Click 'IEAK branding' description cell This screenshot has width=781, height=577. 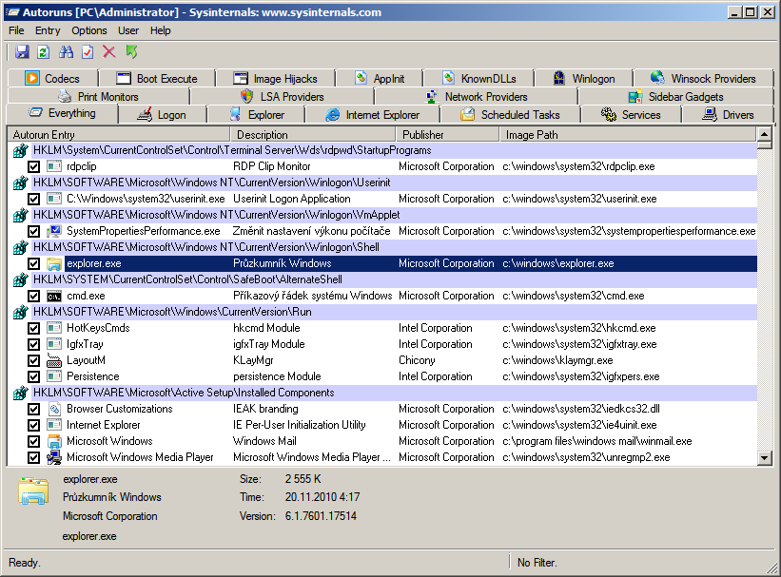pyautogui.click(x=265, y=410)
